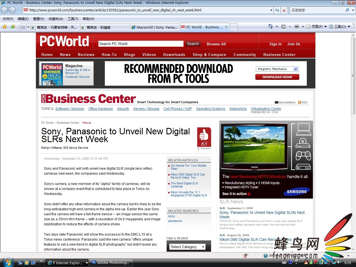
Task: Click the vertical scrollbar thumb of the page
Action: click(x=353, y=75)
